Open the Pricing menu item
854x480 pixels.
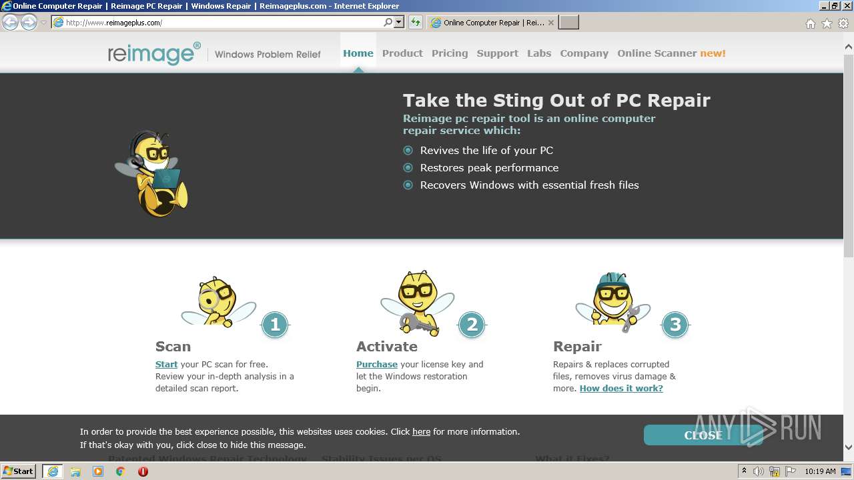click(x=450, y=53)
